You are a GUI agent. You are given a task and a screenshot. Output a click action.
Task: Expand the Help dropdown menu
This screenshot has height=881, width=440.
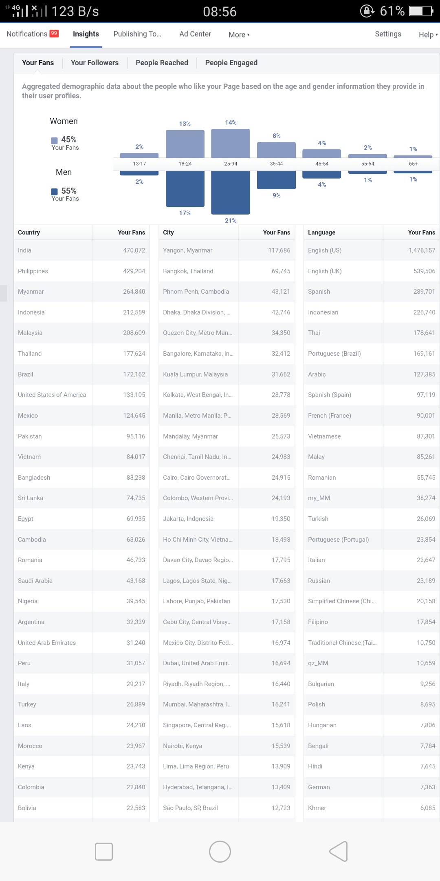click(x=428, y=35)
